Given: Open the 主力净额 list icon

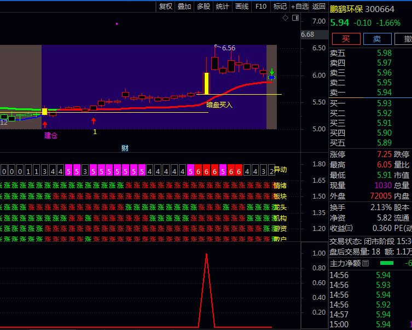Looking at the screenshot, I should point(365,263).
